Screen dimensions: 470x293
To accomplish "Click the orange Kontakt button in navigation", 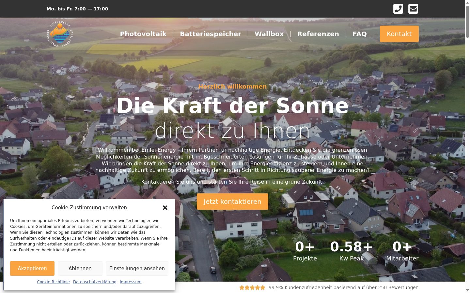I will [x=399, y=34].
